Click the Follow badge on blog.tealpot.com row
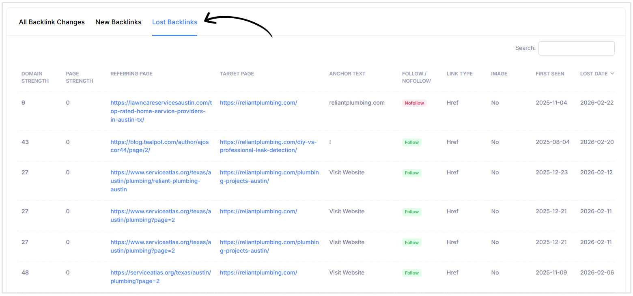Viewport: 633px width, 296px height. [x=411, y=142]
